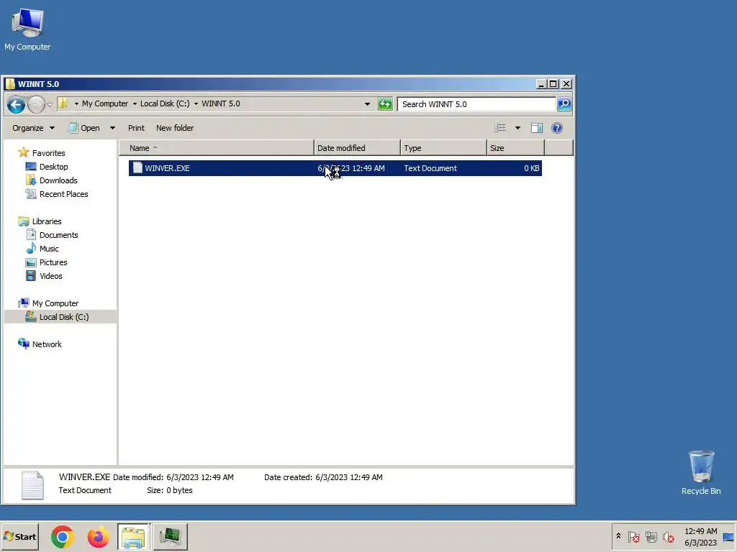Screen dimensions: 737x552
Task: Sort by the Date modified column
Action: coord(357,148)
